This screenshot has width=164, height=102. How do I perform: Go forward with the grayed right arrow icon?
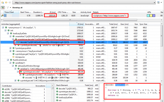click(10, 2)
